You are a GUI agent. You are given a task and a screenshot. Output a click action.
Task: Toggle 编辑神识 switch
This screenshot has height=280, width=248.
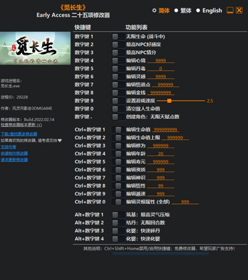pyautogui.click(x=118, y=178)
